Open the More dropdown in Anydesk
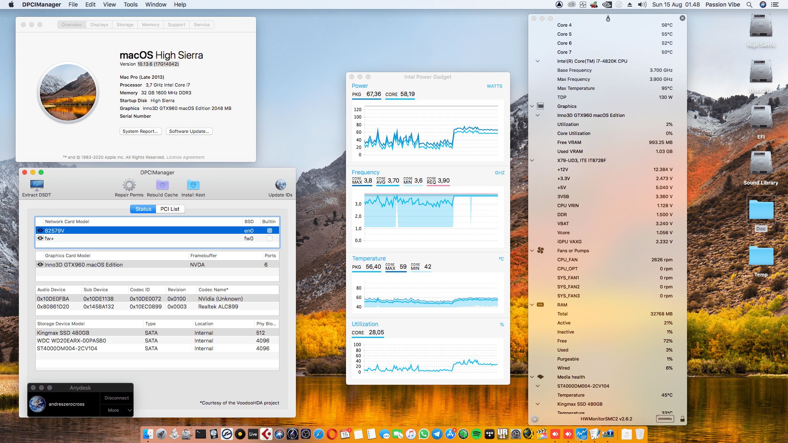Viewport: 788px width, 443px height. point(117,410)
